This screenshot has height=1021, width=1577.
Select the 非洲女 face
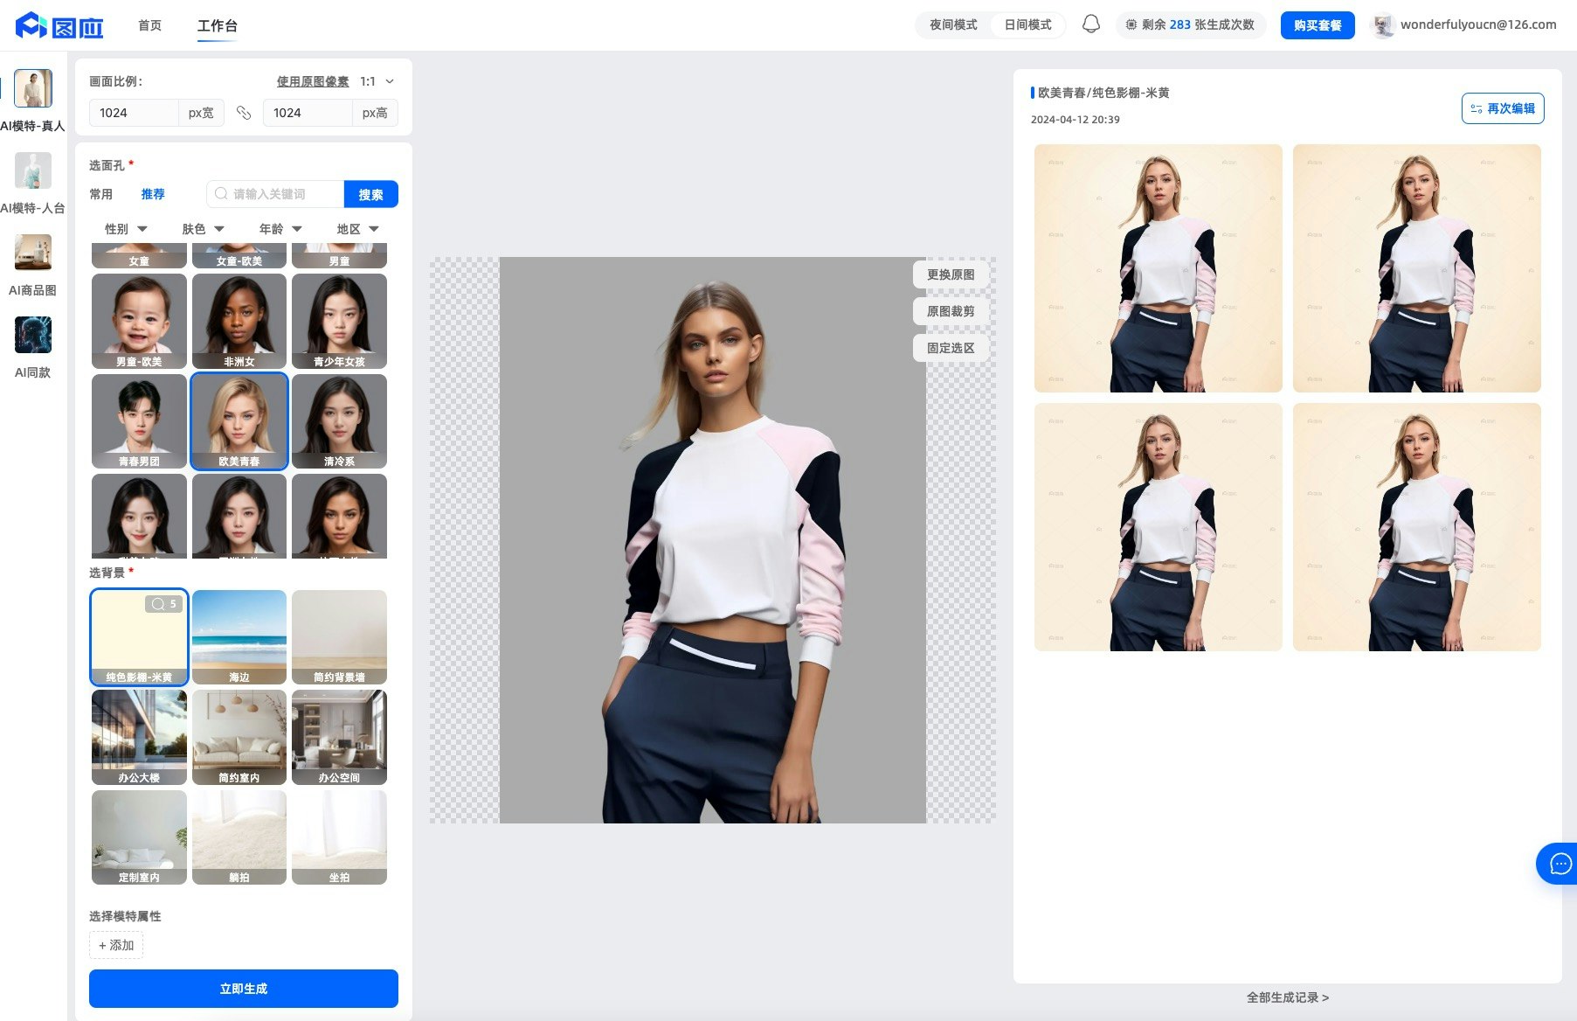(x=239, y=322)
